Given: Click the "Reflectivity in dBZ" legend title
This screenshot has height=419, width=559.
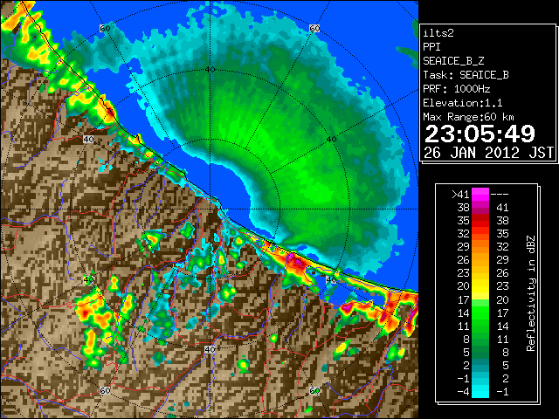Looking at the screenshot, I should (x=531, y=293).
